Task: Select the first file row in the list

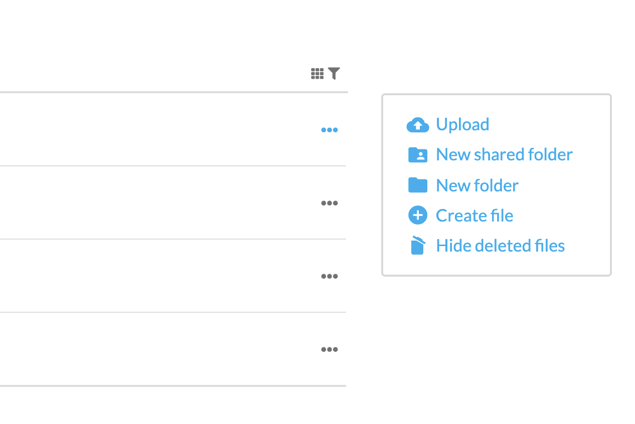Action: [173, 129]
